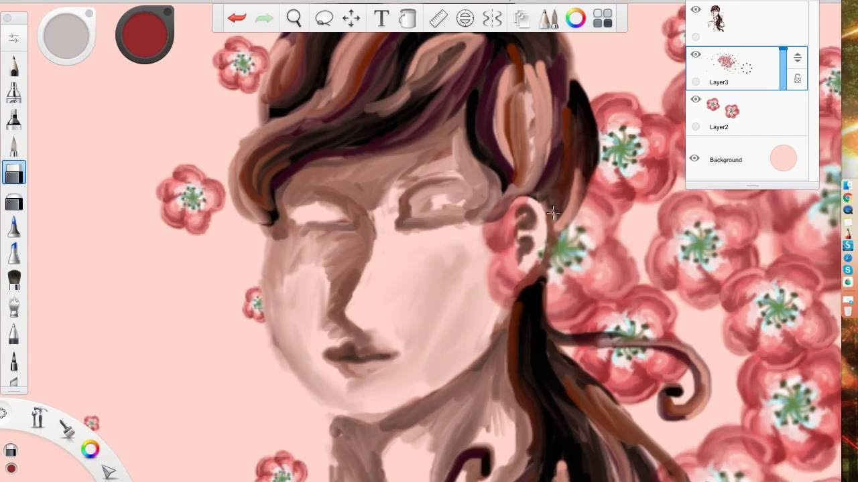Select the Pencil brush
The height and width of the screenshot is (482, 858).
pyautogui.click(x=14, y=67)
